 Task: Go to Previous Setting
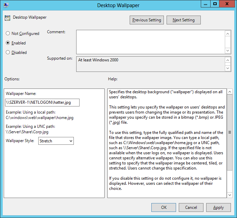[147, 20]
